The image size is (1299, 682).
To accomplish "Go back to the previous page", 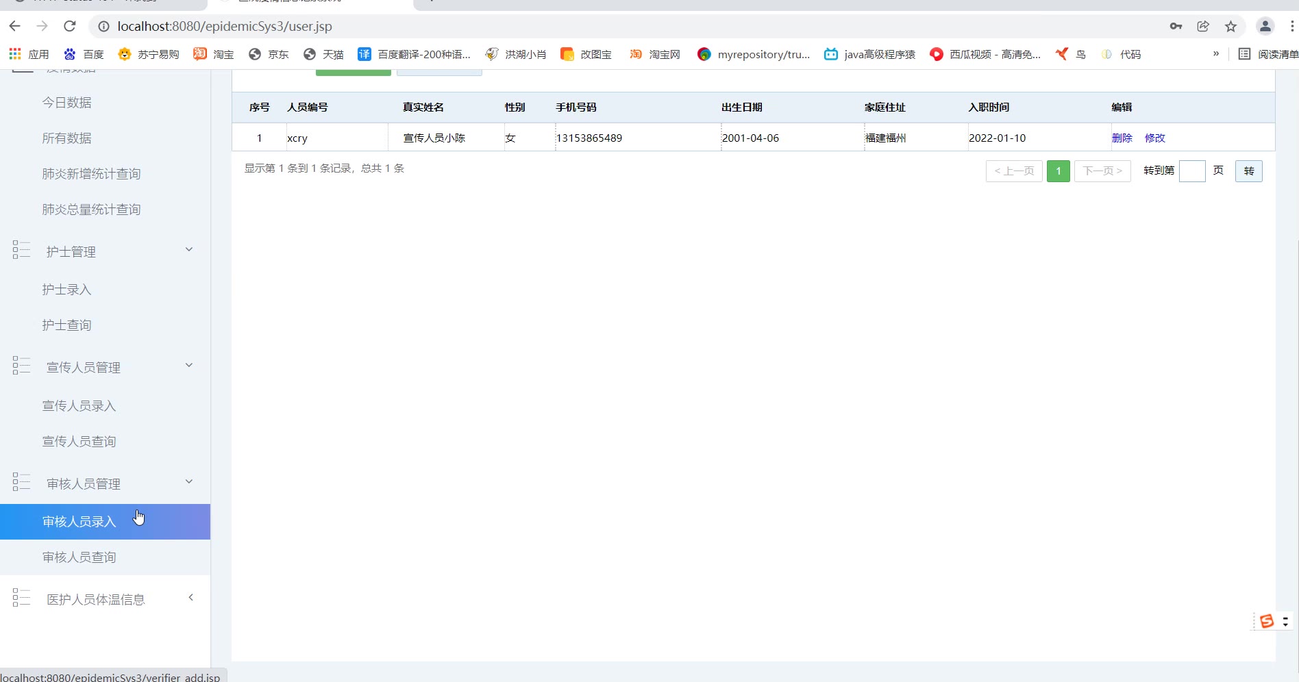I will [15, 26].
